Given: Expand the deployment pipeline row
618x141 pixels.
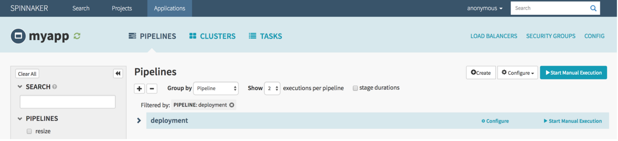Looking at the screenshot, I should pos(139,121).
